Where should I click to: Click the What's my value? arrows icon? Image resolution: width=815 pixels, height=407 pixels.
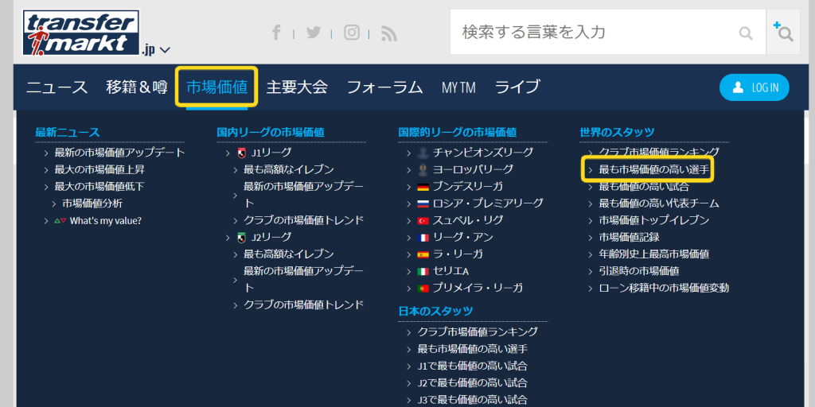tap(60, 221)
